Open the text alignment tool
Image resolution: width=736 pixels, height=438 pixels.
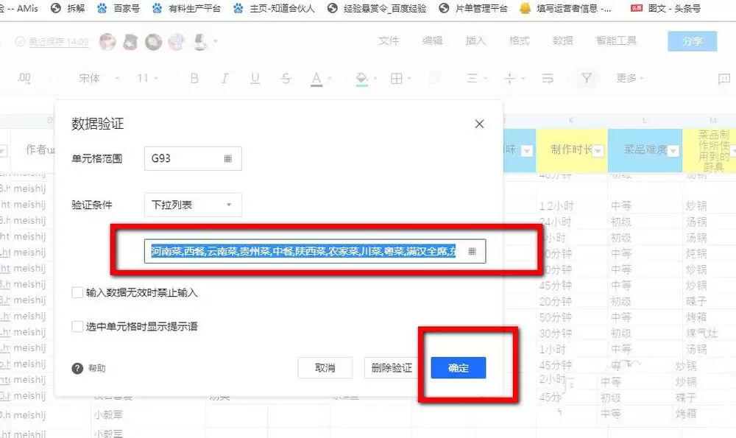pos(472,78)
